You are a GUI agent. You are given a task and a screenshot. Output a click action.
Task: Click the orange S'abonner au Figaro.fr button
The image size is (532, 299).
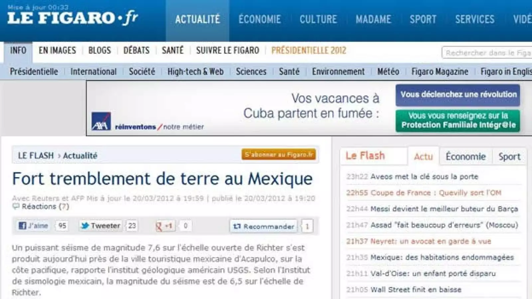(280, 155)
